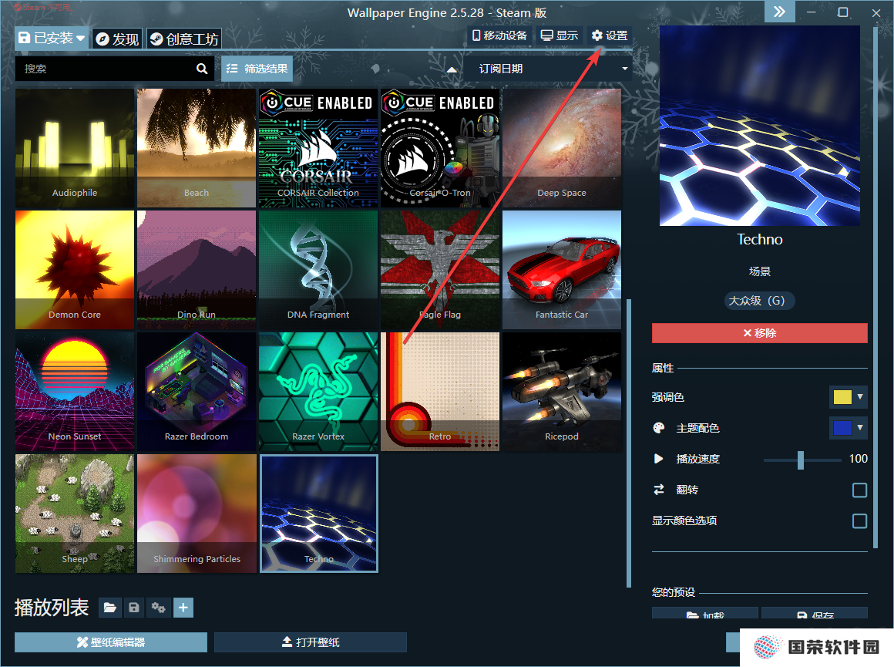Screen dimensions: 894x667
Task: Open the playlist folder icon
Action: (x=110, y=608)
